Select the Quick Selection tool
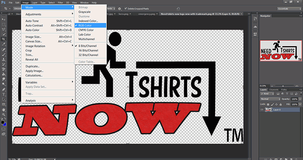Image resolution: width=303 pixels, height=160 pixels. [x=4, y=34]
